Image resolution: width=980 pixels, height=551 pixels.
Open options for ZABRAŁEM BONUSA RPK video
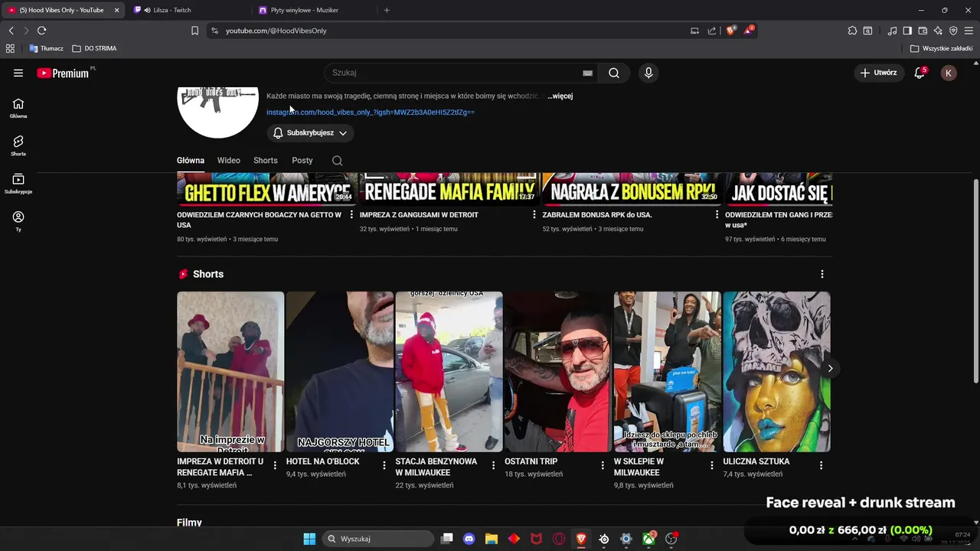pyautogui.click(x=717, y=215)
